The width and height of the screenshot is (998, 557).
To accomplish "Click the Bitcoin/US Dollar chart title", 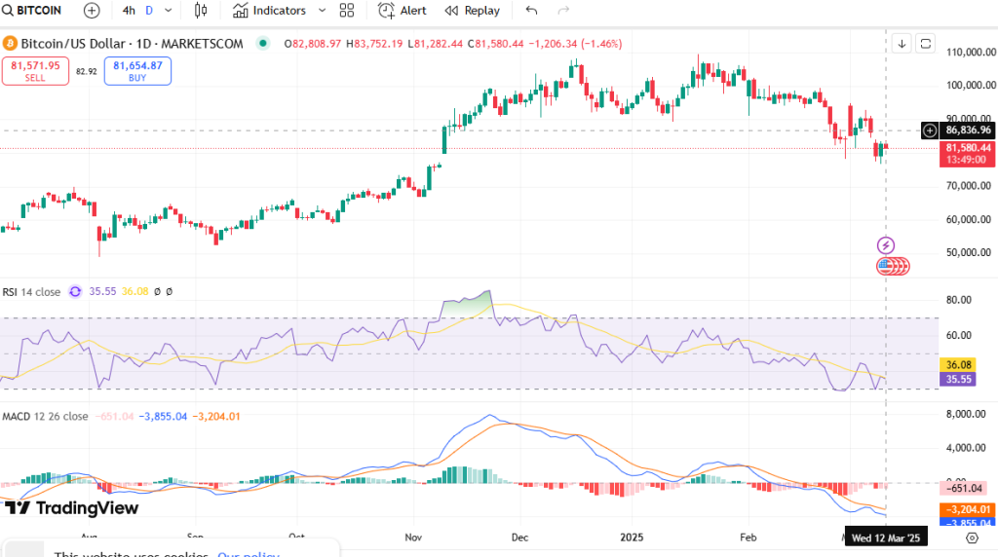I will coord(132,43).
